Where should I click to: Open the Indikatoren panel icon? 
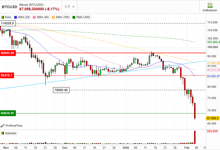(x=210, y=5)
